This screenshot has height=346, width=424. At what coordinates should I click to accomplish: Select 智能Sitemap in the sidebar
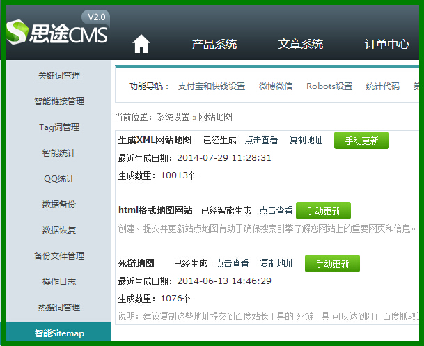[x=58, y=333]
